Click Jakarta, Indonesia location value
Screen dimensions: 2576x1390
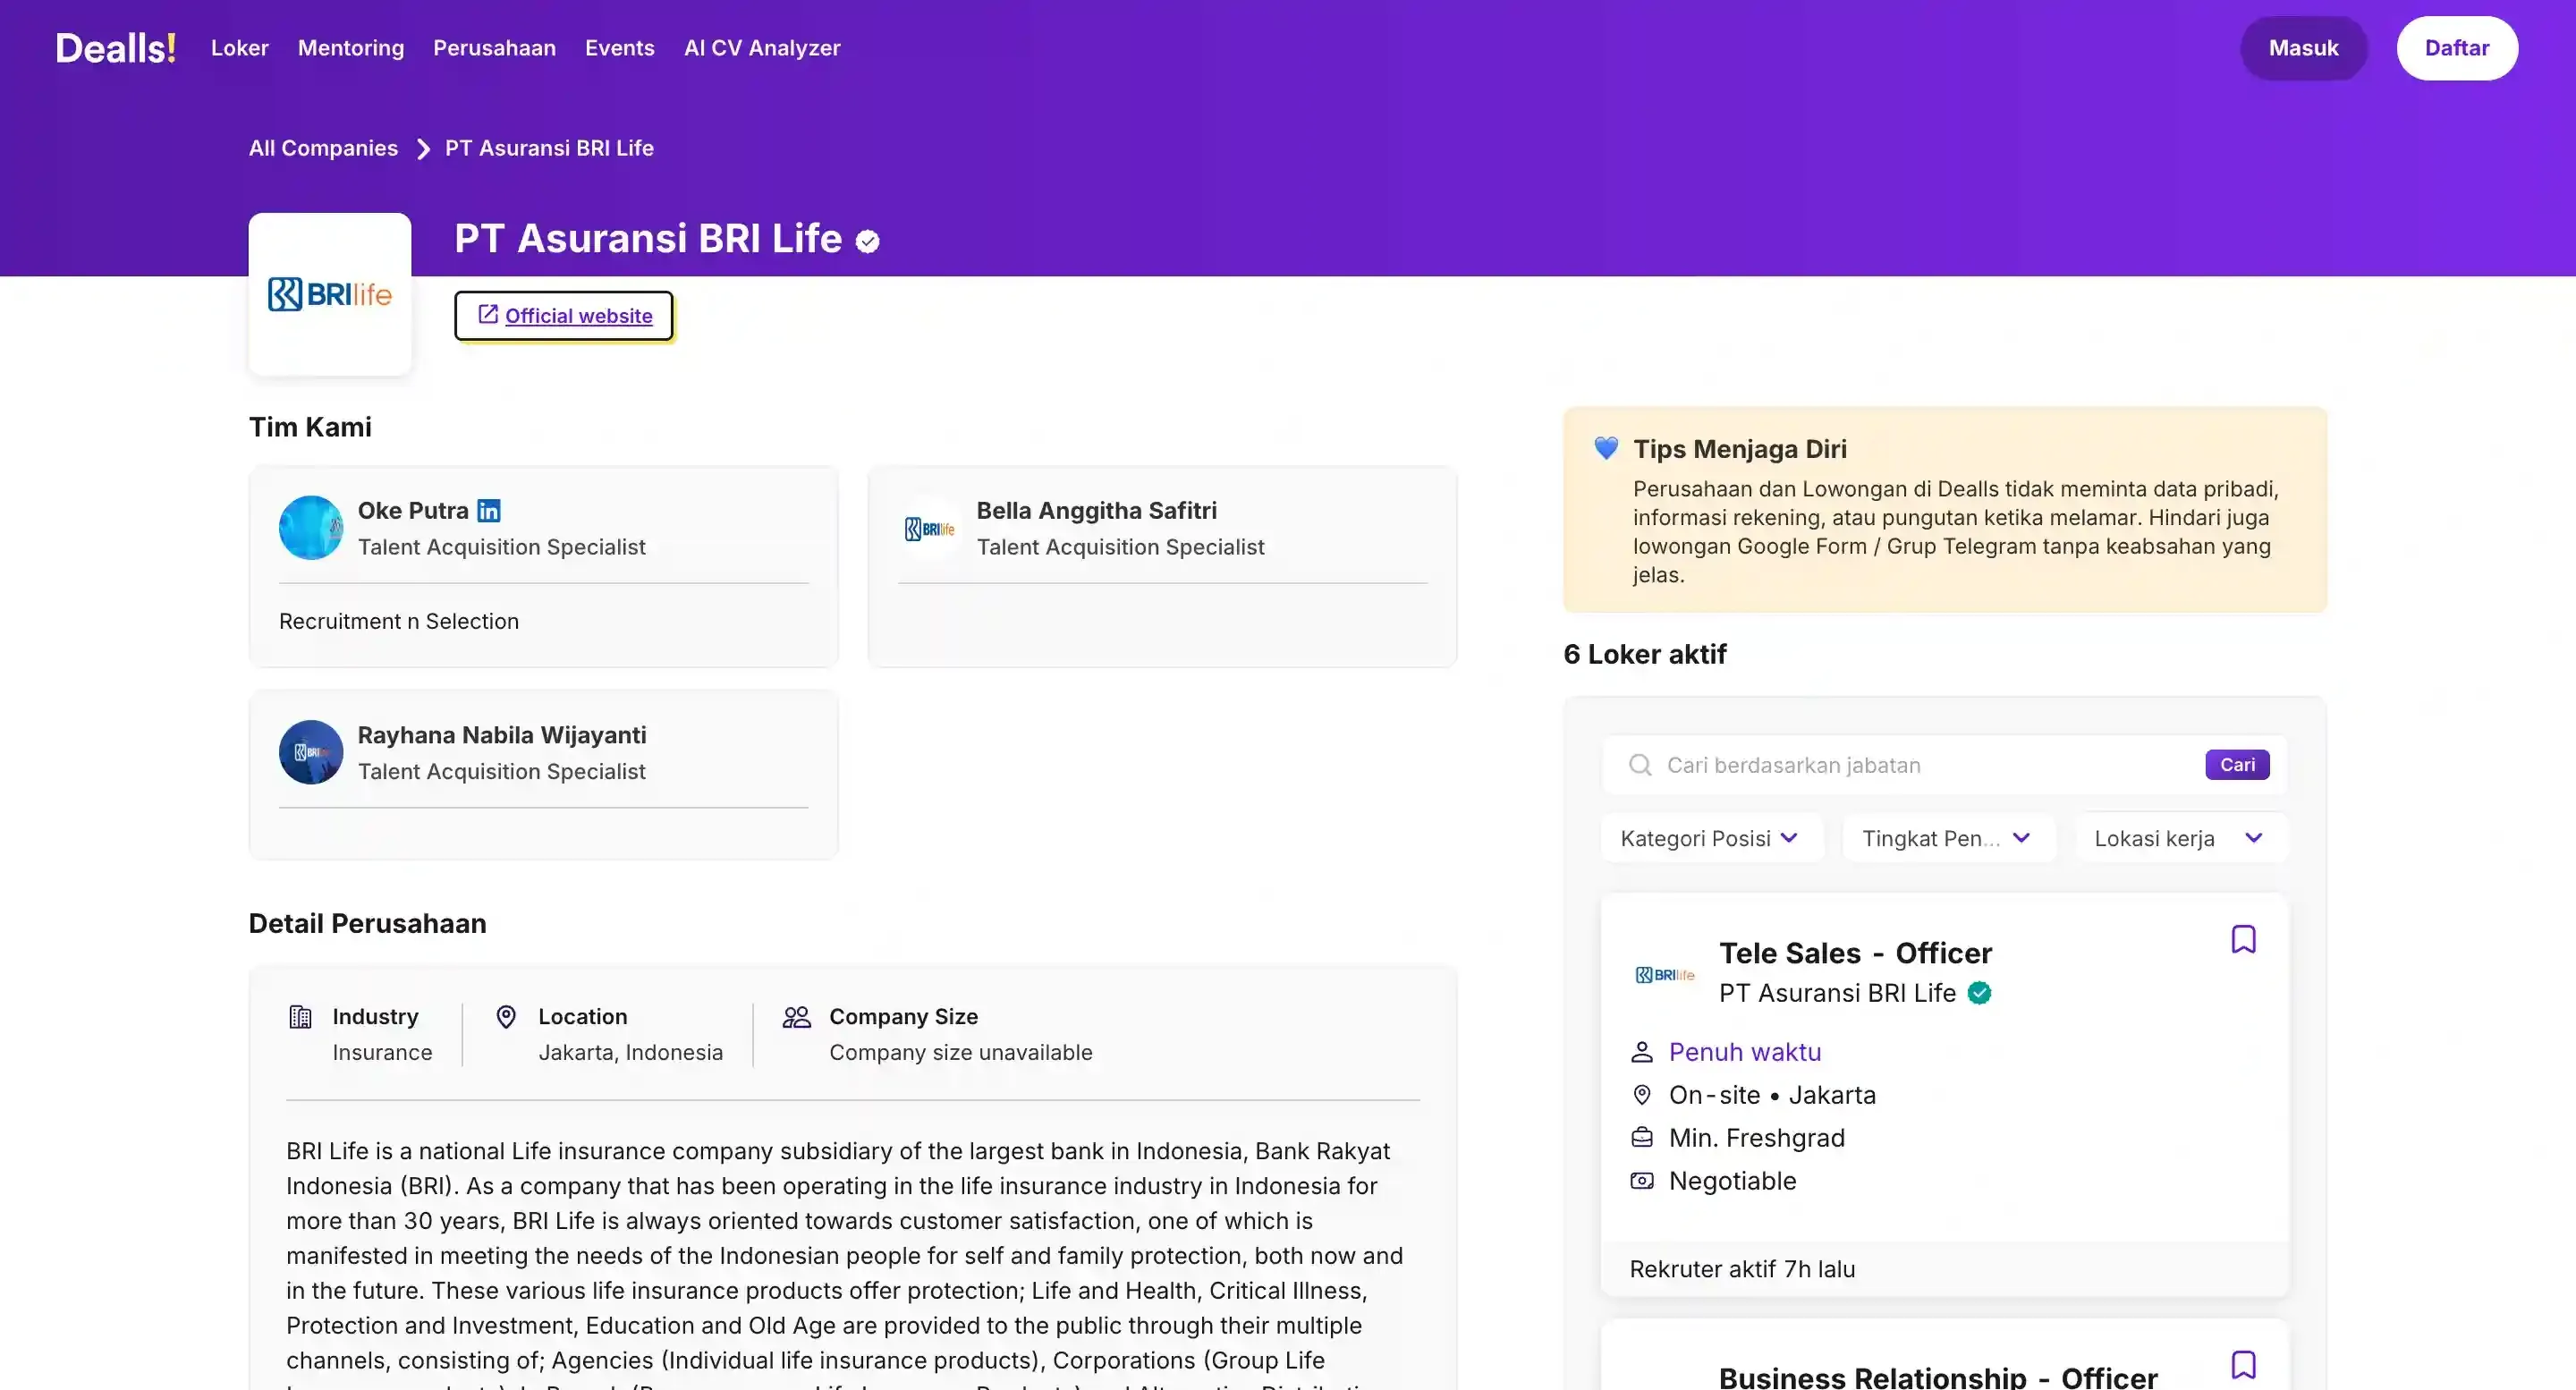(630, 1052)
